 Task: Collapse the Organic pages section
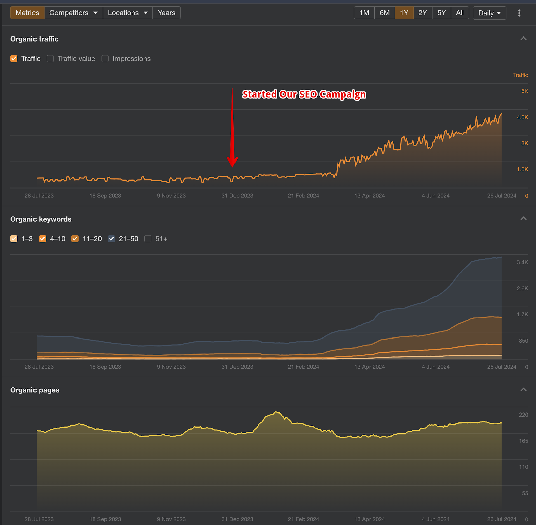(x=523, y=390)
